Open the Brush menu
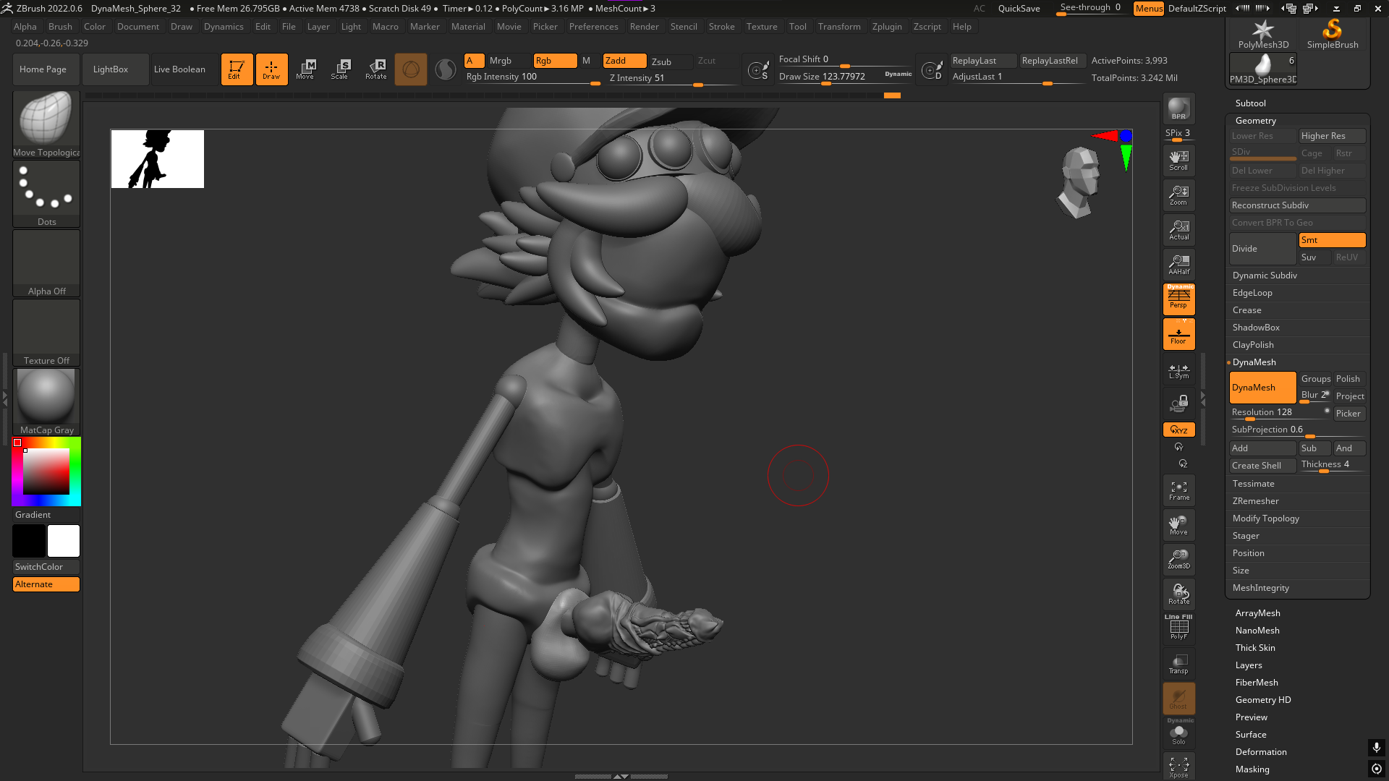 tap(60, 27)
